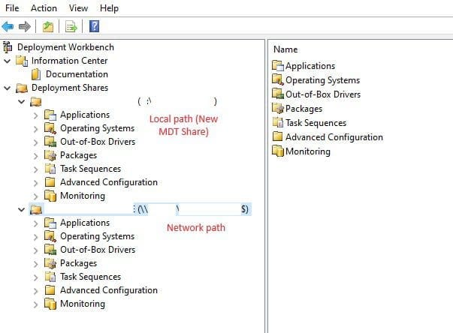Expand Applications under the local path share
The image size is (453, 333).
pos(36,115)
